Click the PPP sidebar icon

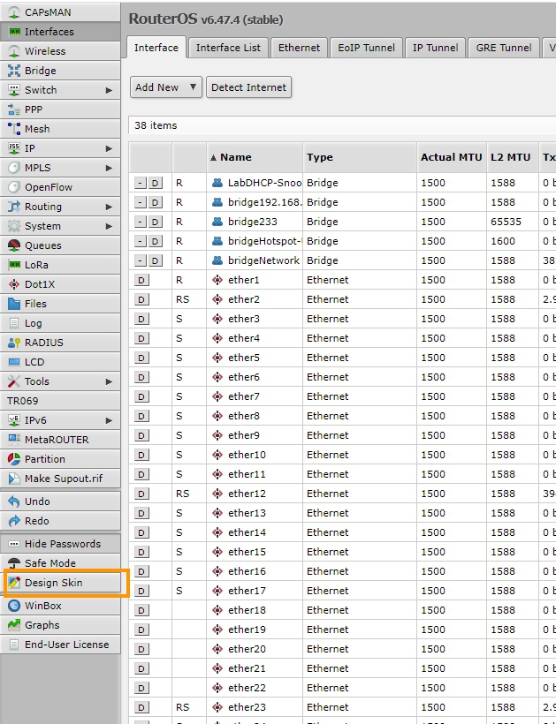coord(14,109)
